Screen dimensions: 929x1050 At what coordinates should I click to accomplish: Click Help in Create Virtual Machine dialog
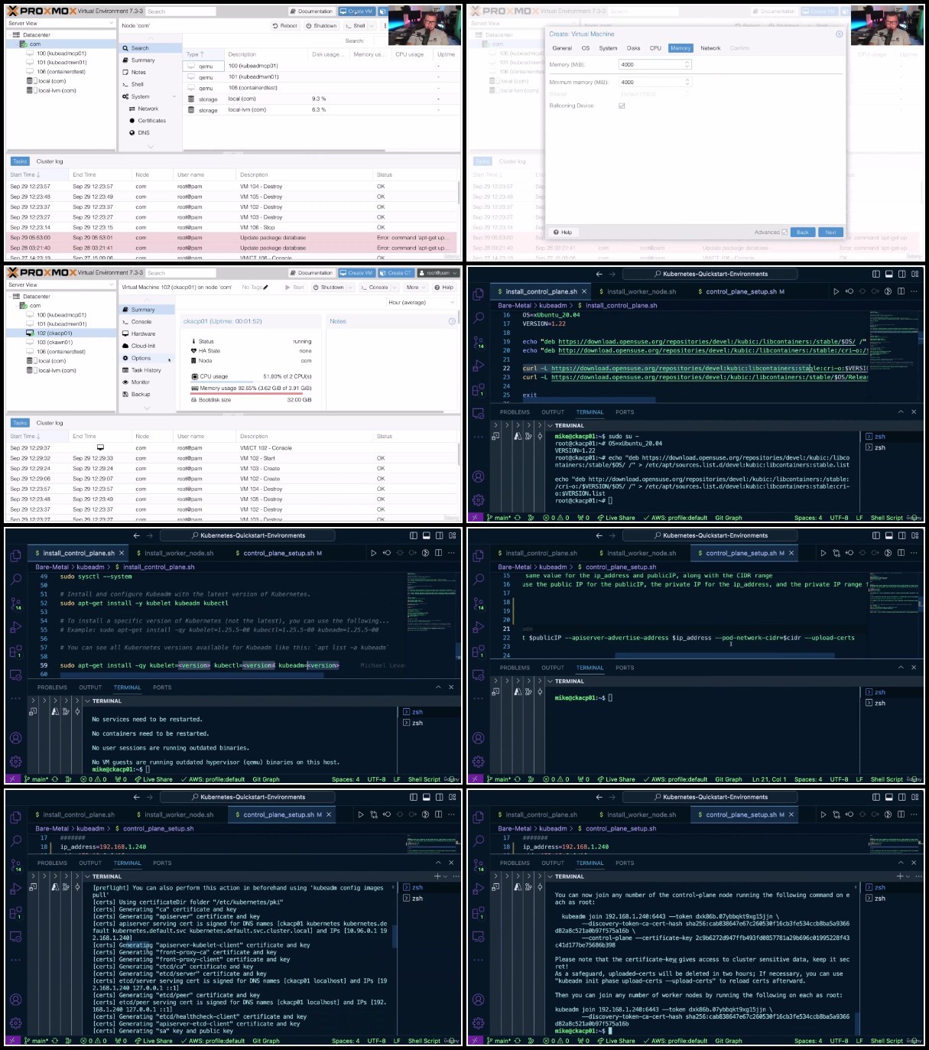(x=563, y=232)
